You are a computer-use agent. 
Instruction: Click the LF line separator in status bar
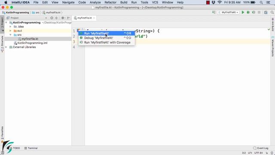pyautogui.click(x=250, y=153)
